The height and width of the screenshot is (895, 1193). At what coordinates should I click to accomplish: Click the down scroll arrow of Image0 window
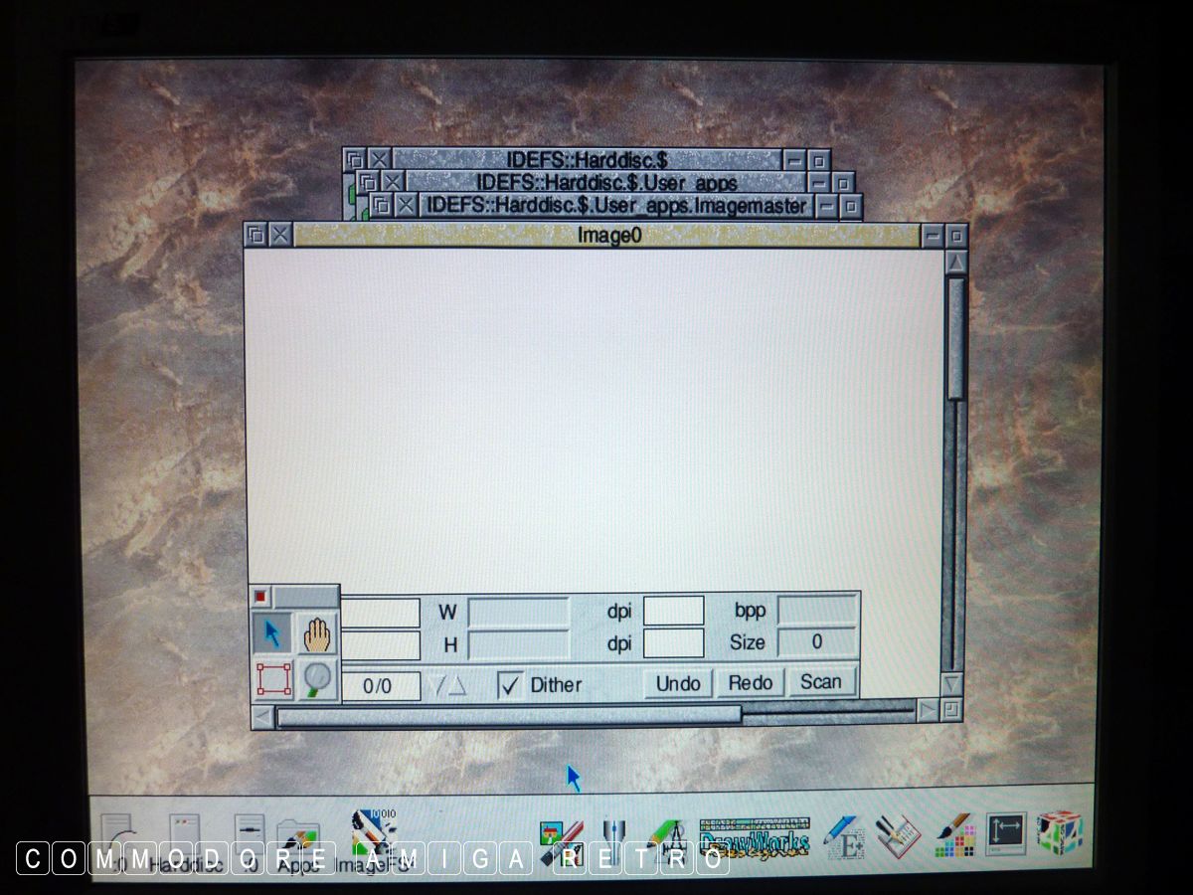tap(951, 684)
